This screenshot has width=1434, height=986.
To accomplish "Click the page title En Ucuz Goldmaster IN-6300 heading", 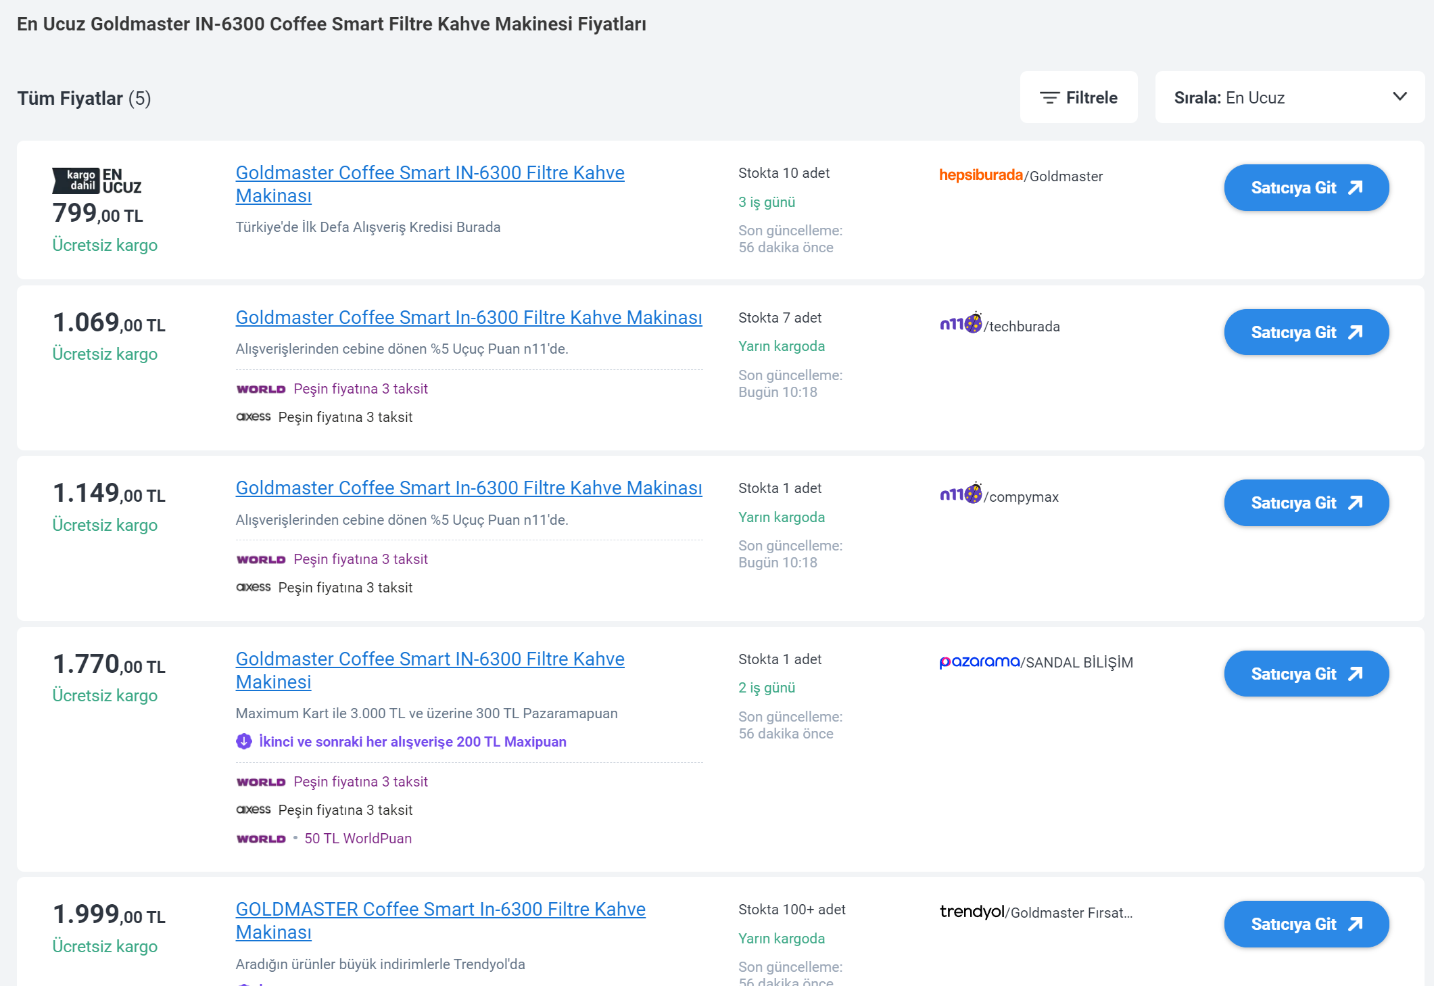I will click(x=331, y=24).
